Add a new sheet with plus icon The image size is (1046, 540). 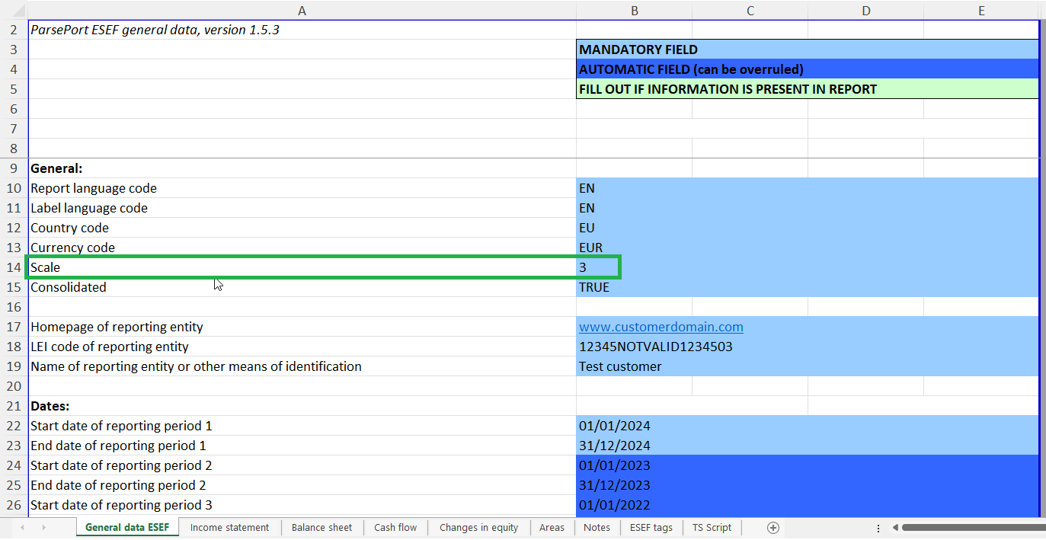click(773, 527)
